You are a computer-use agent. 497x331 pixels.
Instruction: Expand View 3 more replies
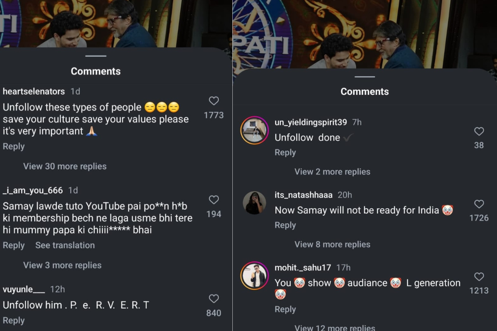pyautogui.click(x=62, y=265)
